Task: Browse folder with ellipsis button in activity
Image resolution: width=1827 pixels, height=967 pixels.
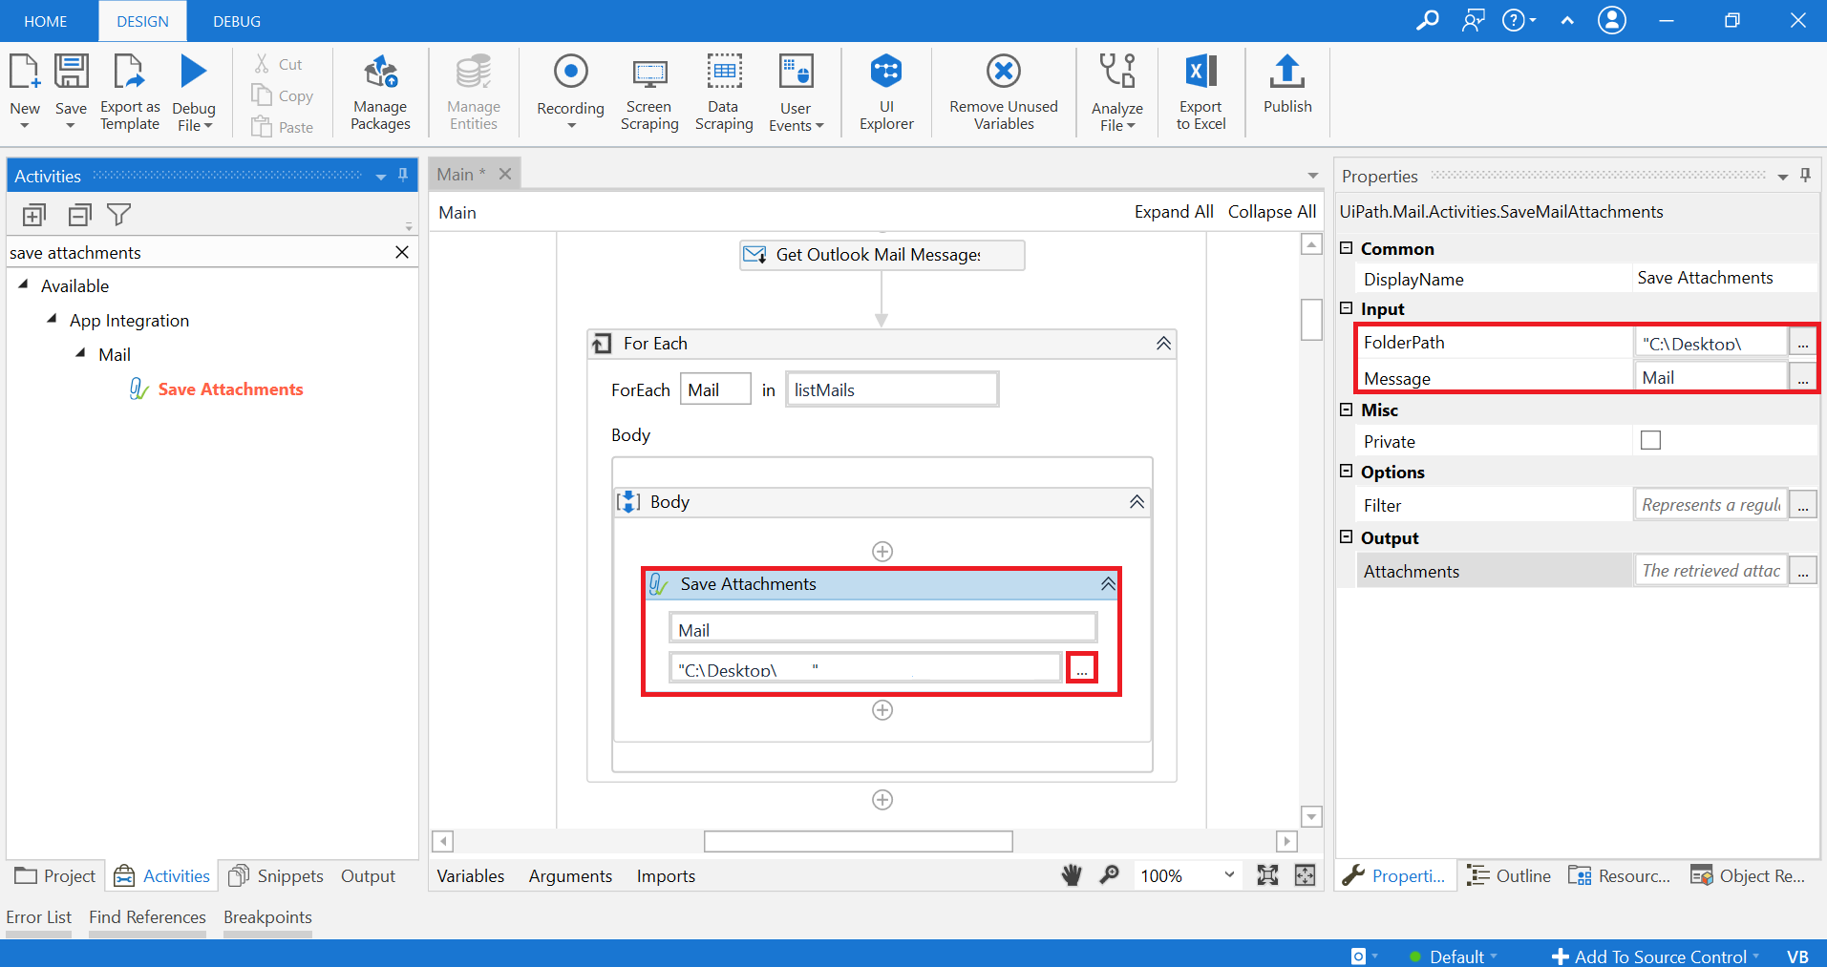Action: point(1081,668)
